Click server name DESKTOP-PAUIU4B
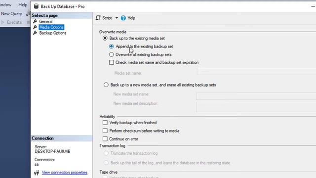Viewport: 316px width, 178px height. click(x=52, y=151)
